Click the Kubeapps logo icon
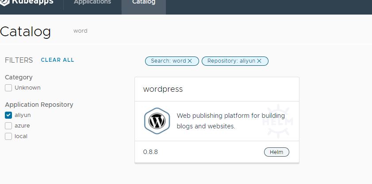Screen dimensions: 372x184 tap(5, 2)
